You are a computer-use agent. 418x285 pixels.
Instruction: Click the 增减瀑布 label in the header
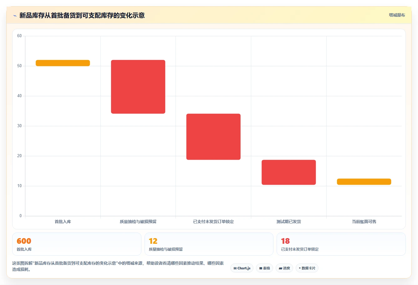[x=397, y=15]
